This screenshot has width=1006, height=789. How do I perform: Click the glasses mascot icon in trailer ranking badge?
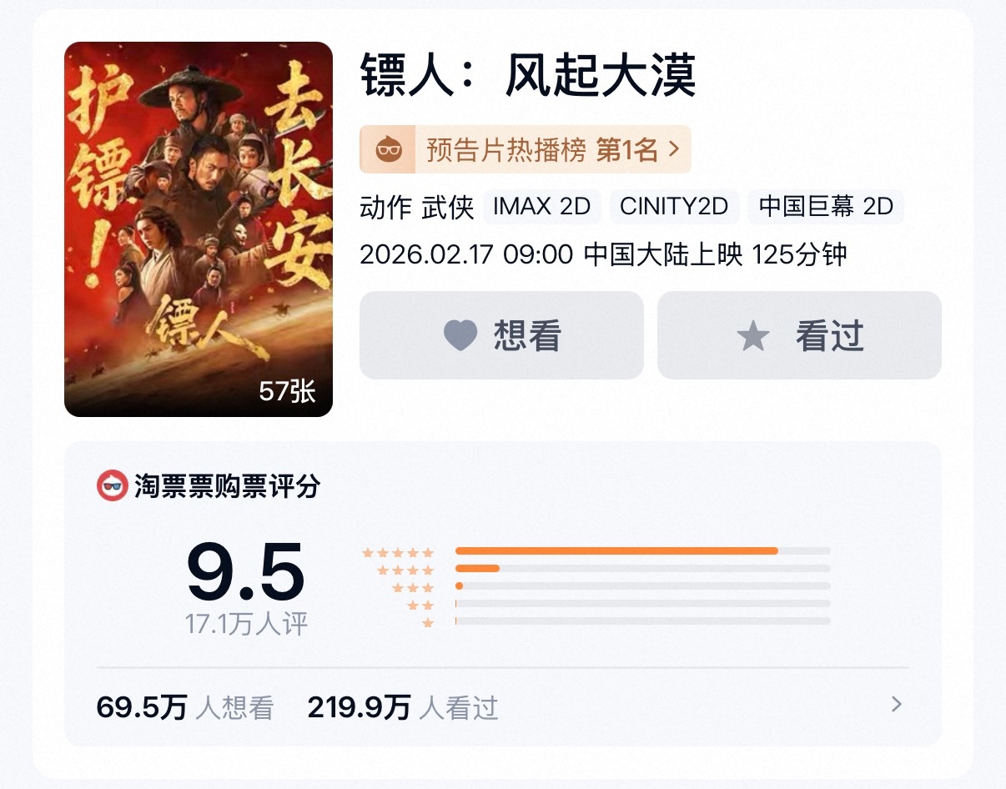tap(390, 150)
